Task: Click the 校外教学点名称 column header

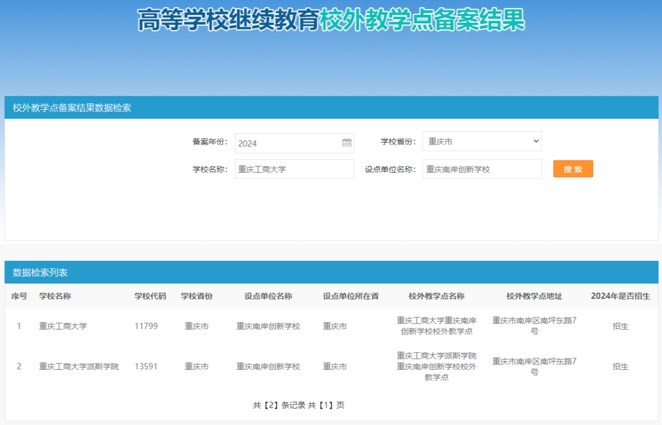Action: [436, 296]
